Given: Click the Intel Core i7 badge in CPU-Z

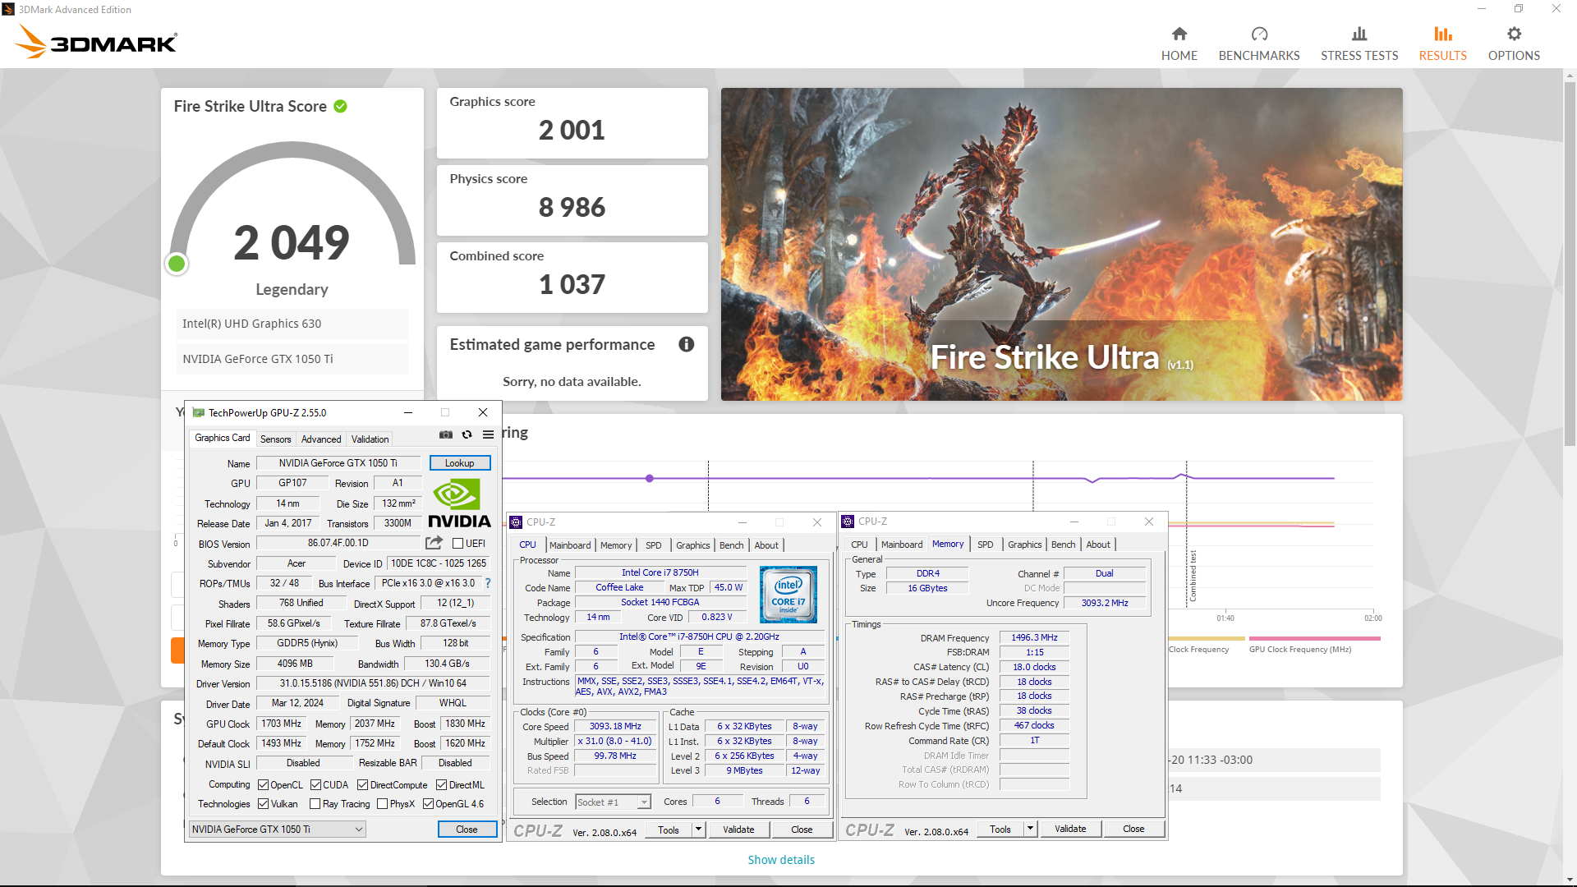Looking at the screenshot, I should coord(788,594).
